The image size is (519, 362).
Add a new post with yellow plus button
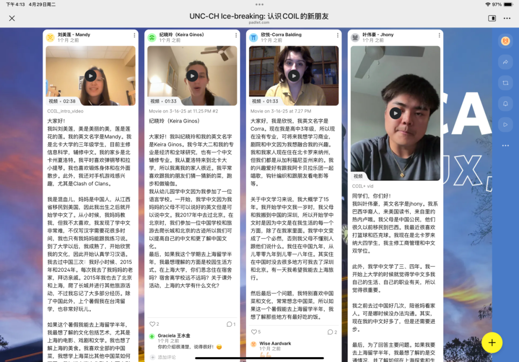point(492,342)
